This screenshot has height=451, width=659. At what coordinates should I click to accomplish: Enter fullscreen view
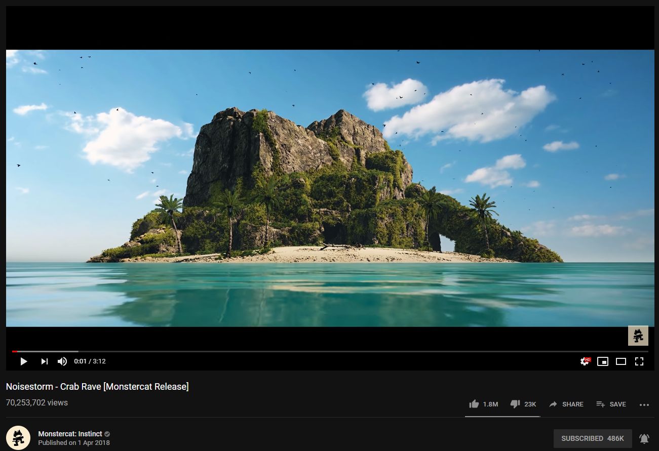tap(639, 361)
